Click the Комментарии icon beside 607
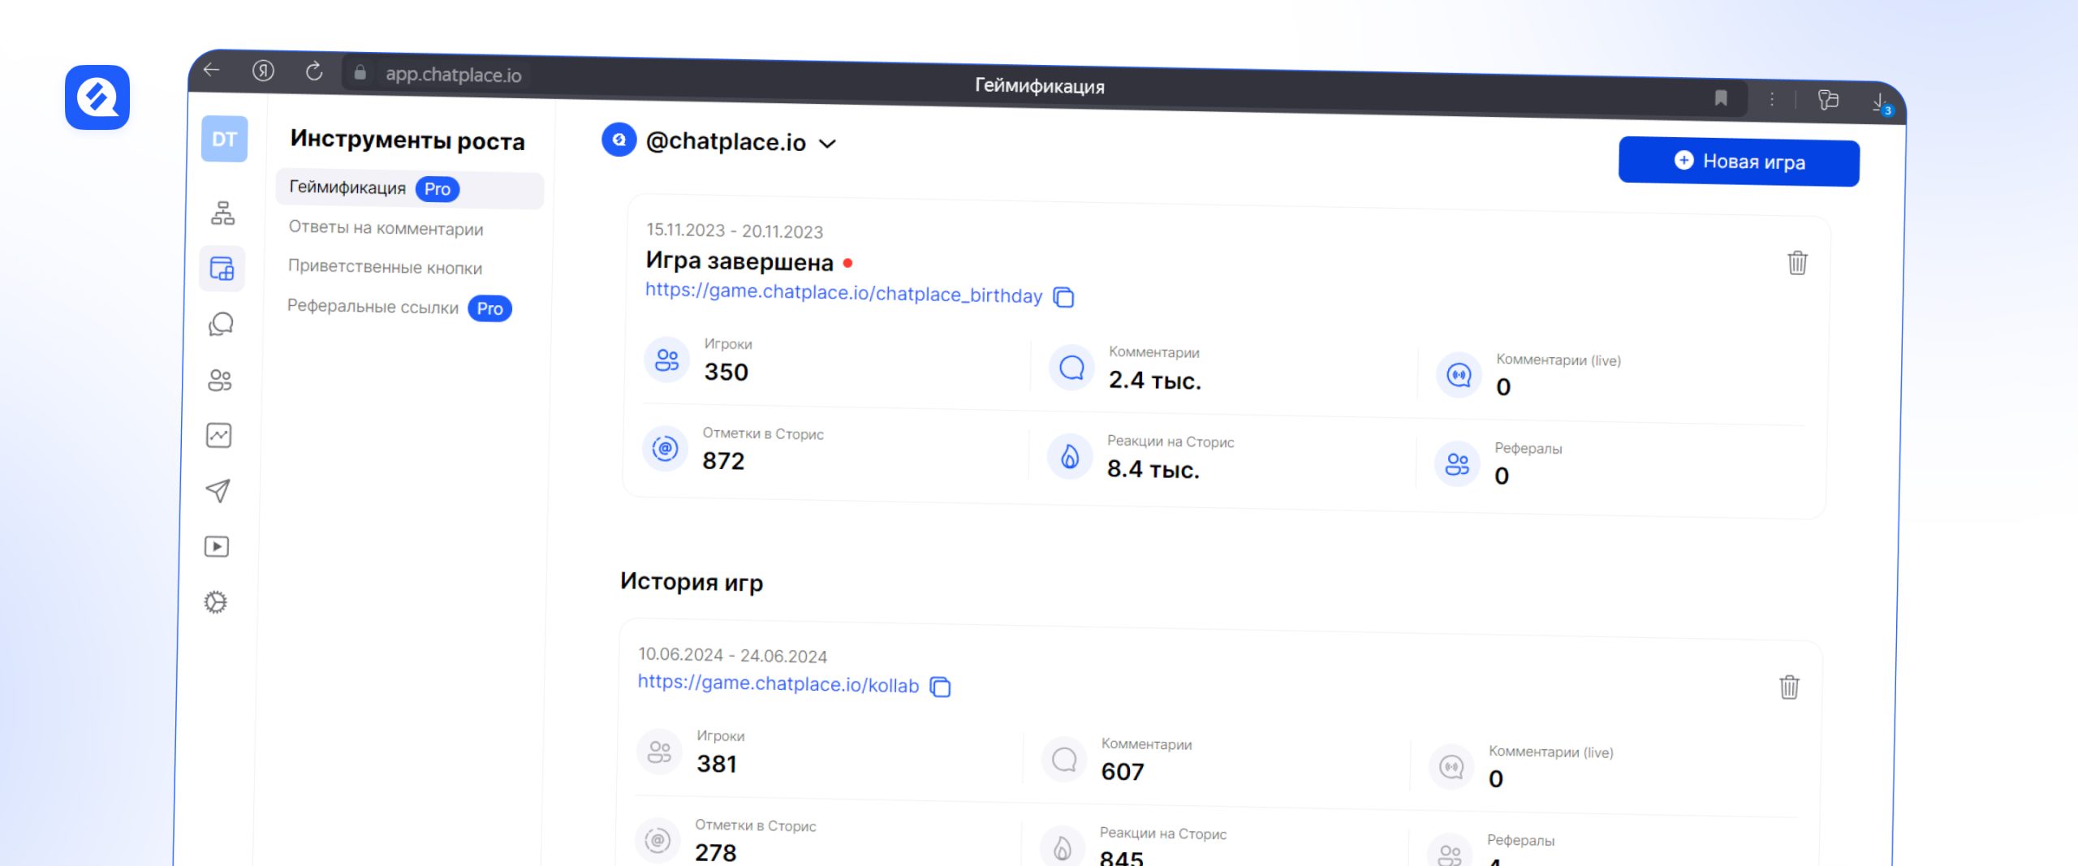The height and width of the screenshot is (866, 2078). [1064, 760]
